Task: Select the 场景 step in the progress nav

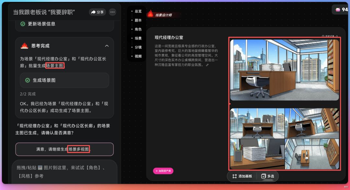Action: pos(138,38)
